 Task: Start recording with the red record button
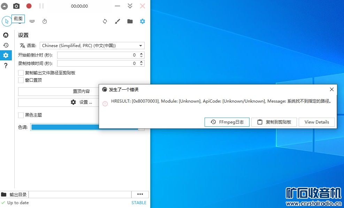[29, 6]
